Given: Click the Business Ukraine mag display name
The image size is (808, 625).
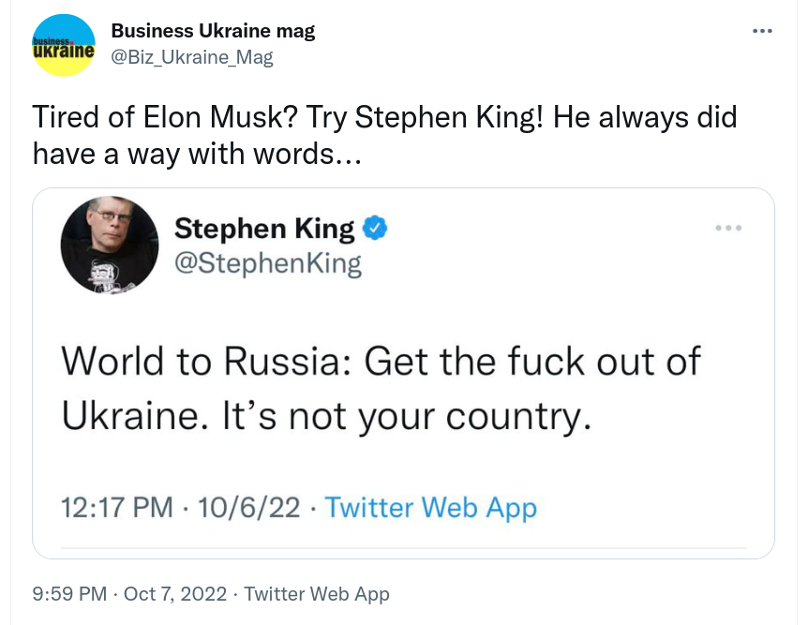Looking at the screenshot, I should click(x=213, y=31).
